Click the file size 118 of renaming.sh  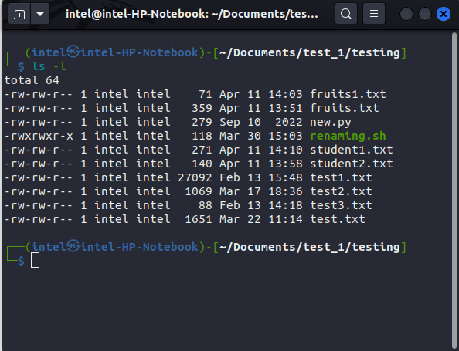[202, 136]
